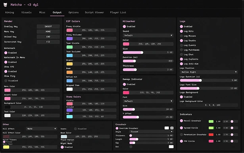Click the Matcha bear logo icon

coord(5,5)
